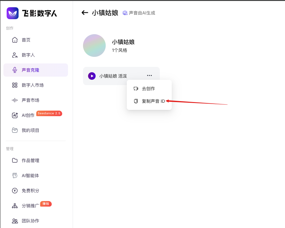Select 声音克隆 in the sidebar
Viewport: 285px width, 228px height.
(x=36, y=70)
